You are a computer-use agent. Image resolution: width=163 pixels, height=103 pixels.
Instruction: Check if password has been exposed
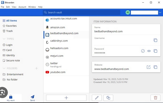143,51
